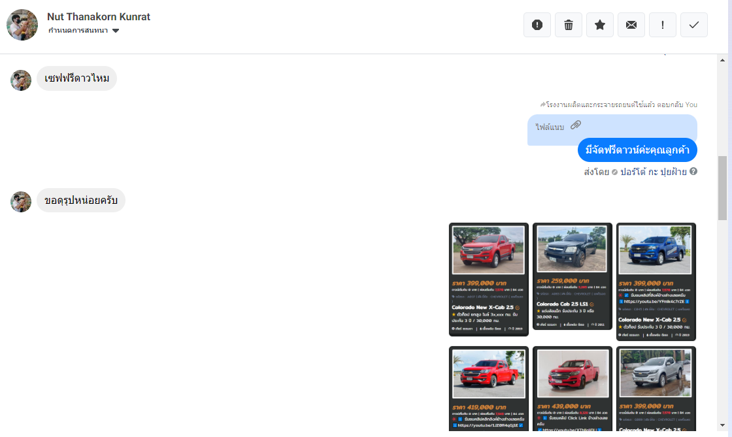Click the help question mark beside ส่งโดย
Image resolution: width=732 pixels, height=437 pixels.
point(693,171)
